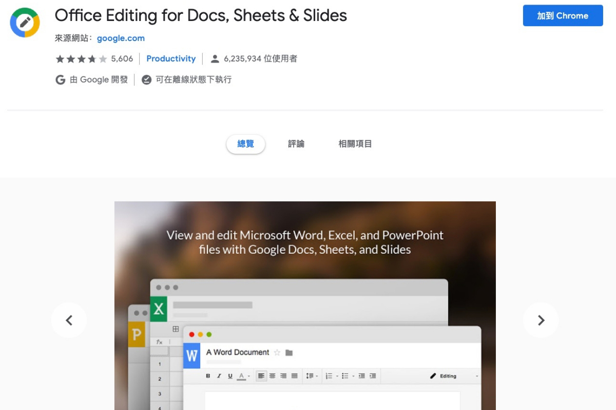
Task: Open the line spacing dropdown
Action: pos(317,376)
